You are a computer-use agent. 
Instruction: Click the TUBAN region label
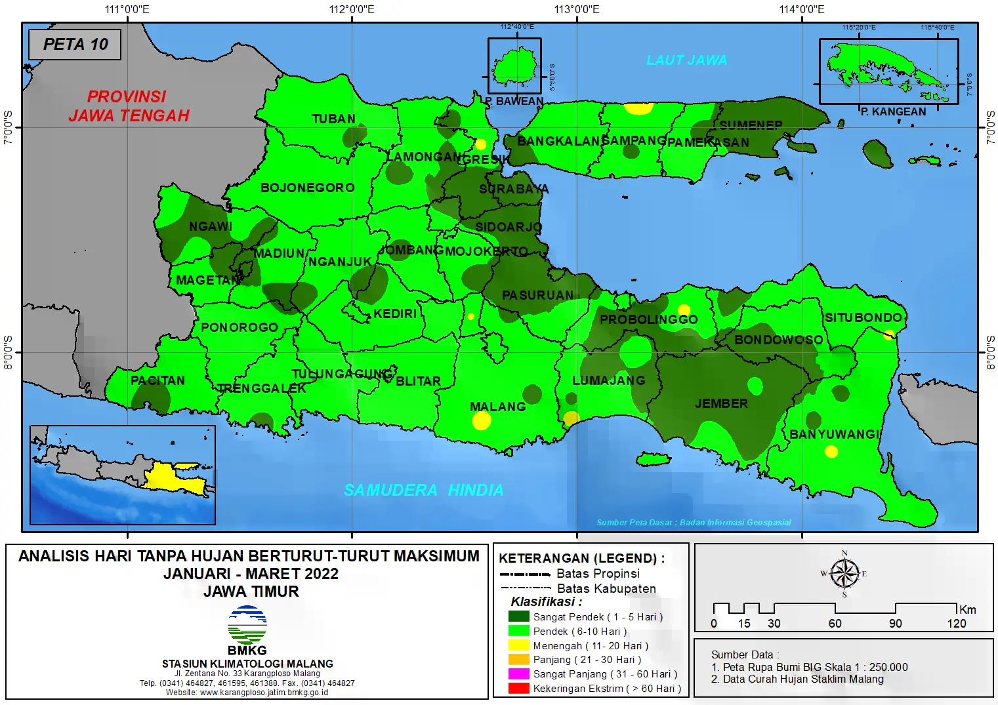click(334, 119)
